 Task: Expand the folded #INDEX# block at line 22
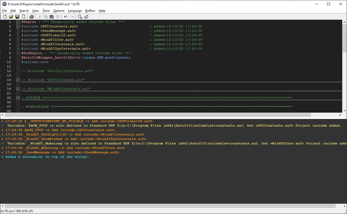[x=18, y=97]
